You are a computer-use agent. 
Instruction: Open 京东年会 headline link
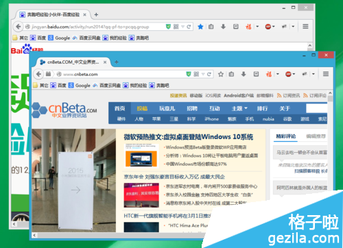(174, 177)
